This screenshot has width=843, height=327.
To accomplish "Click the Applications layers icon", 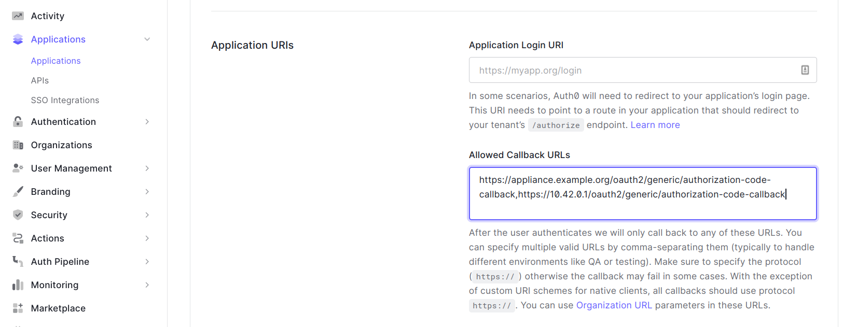I will point(18,39).
